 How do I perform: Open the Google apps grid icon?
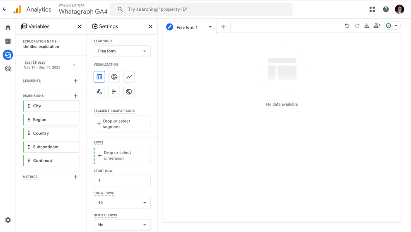tap(372, 9)
